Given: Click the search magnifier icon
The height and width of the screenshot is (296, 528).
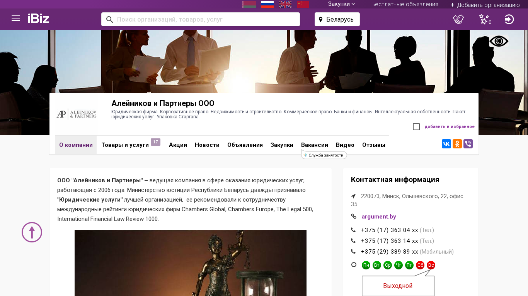Looking at the screenshot, I should (109, 19).
